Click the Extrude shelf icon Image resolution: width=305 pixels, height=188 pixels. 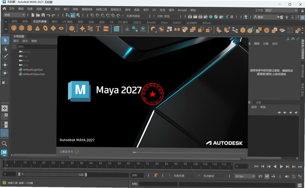(219, 30)
